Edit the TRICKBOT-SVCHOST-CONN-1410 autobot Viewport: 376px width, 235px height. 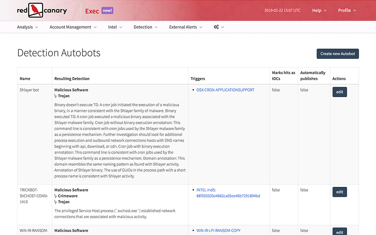pyautogui.click(x=340, y=192)
